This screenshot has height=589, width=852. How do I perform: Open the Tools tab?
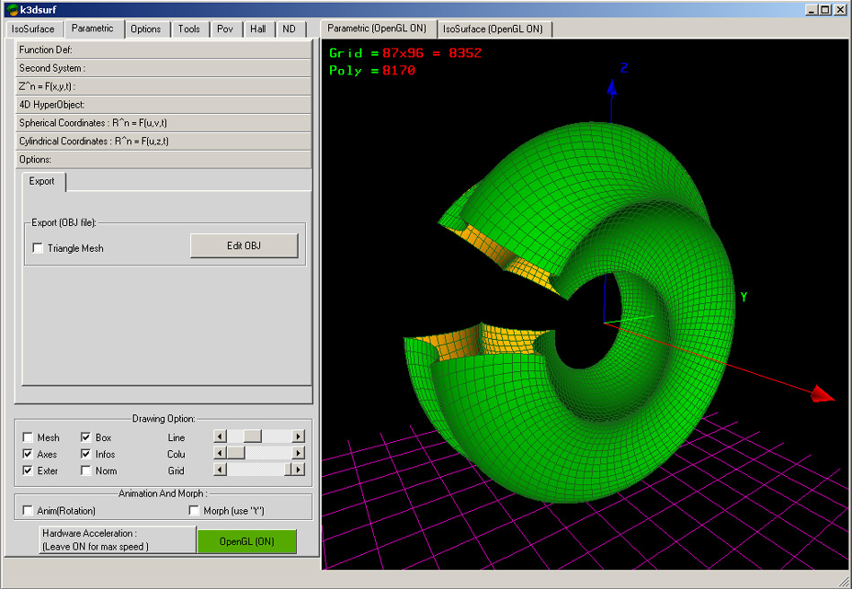(x=189, y=30)
